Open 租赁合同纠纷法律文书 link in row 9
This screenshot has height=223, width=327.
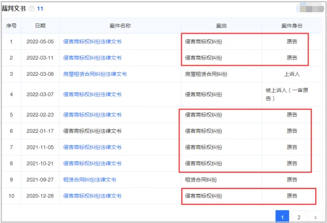click(x=89, y=180)
